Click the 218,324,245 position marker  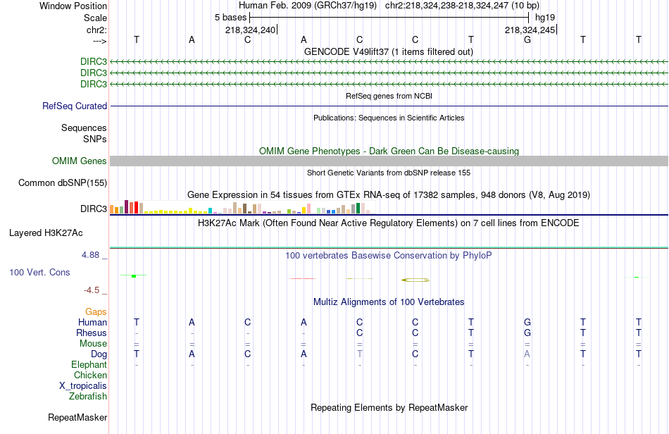click(530, 30)
